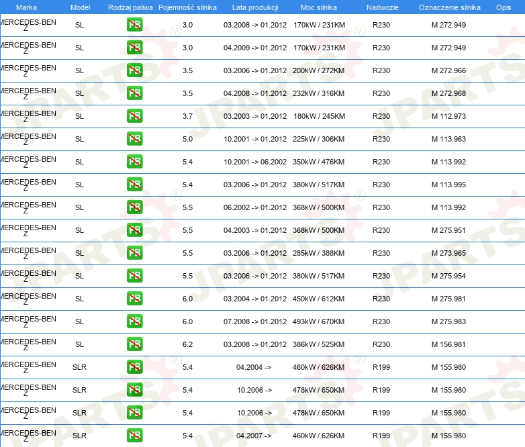Click the Marka column header
The height and width of the screenshot is (447, 525).
click(26, 7)
